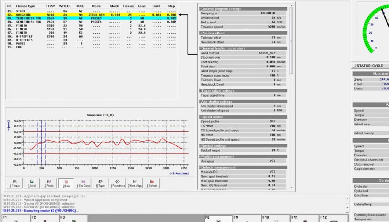Open the Grind method STOCK_REM value
Screen dimensions: 389x222
(x=267, y=53)
